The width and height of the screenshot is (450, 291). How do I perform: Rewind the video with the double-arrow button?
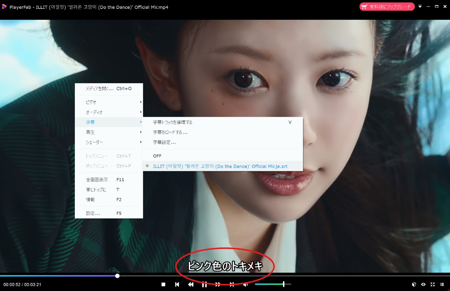point(191,284)
